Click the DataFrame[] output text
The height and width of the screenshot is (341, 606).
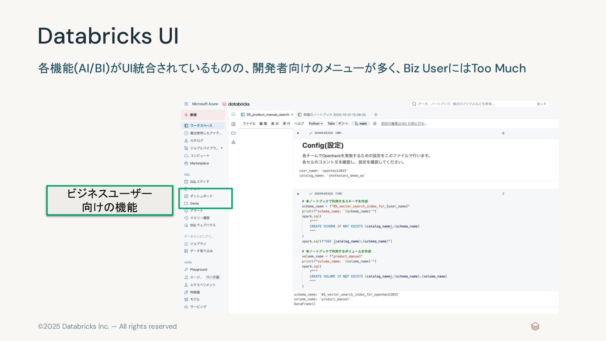pos(305,304)
